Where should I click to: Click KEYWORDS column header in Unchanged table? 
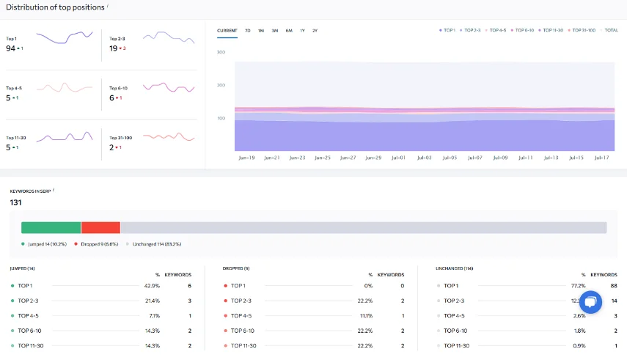coord(604,275)
